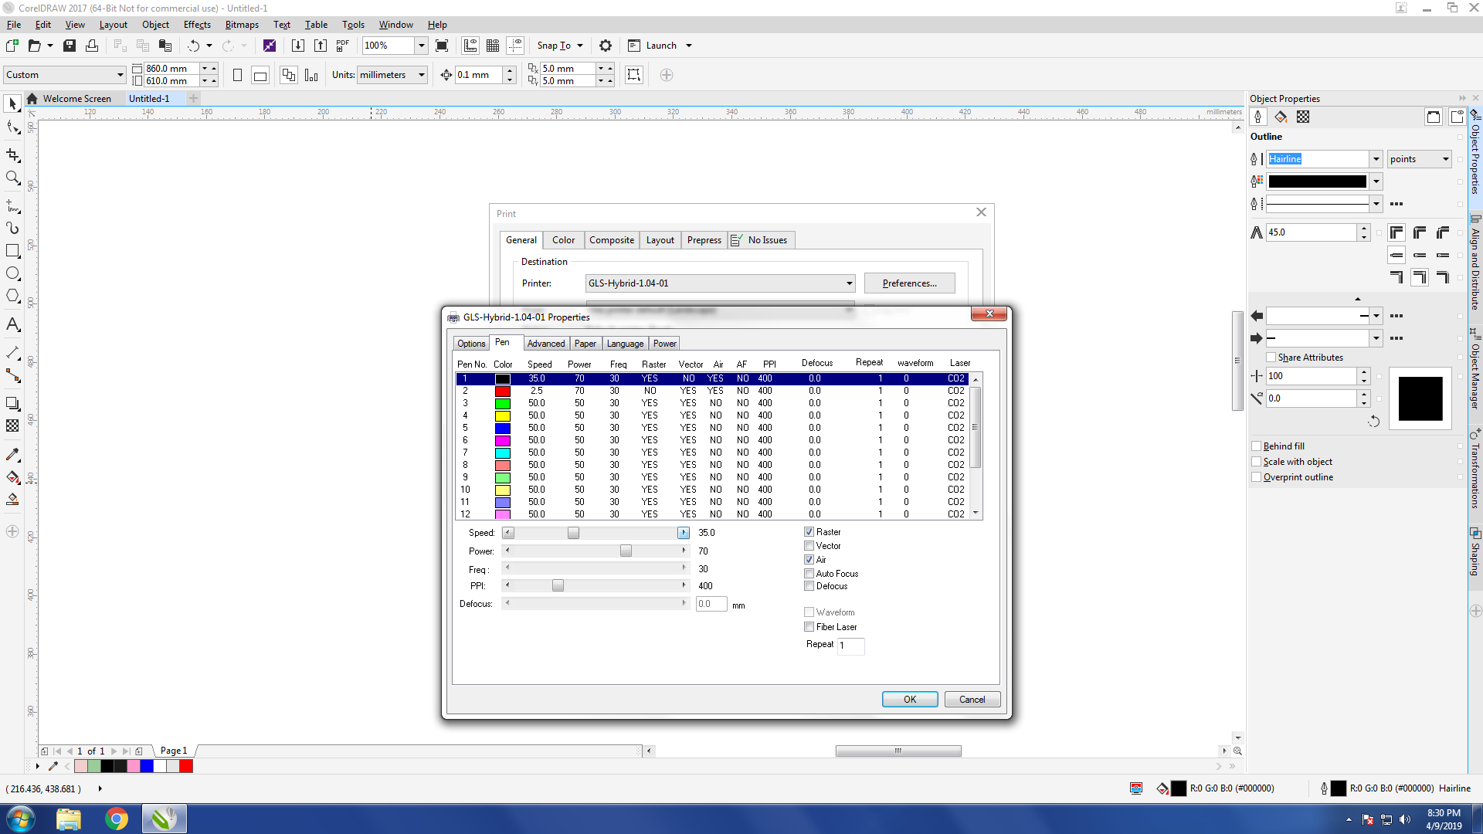Expand the Launch dropdown
Viewport: 1483px width, 834px height.
tap(689, 46)
